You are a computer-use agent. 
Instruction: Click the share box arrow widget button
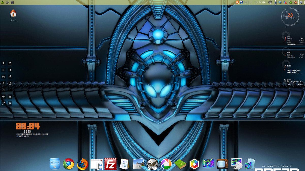tap(10, 83)
